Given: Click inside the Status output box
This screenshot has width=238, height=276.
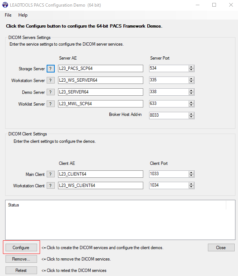Looking at the screenshot, I should click(x=120, y=220).
